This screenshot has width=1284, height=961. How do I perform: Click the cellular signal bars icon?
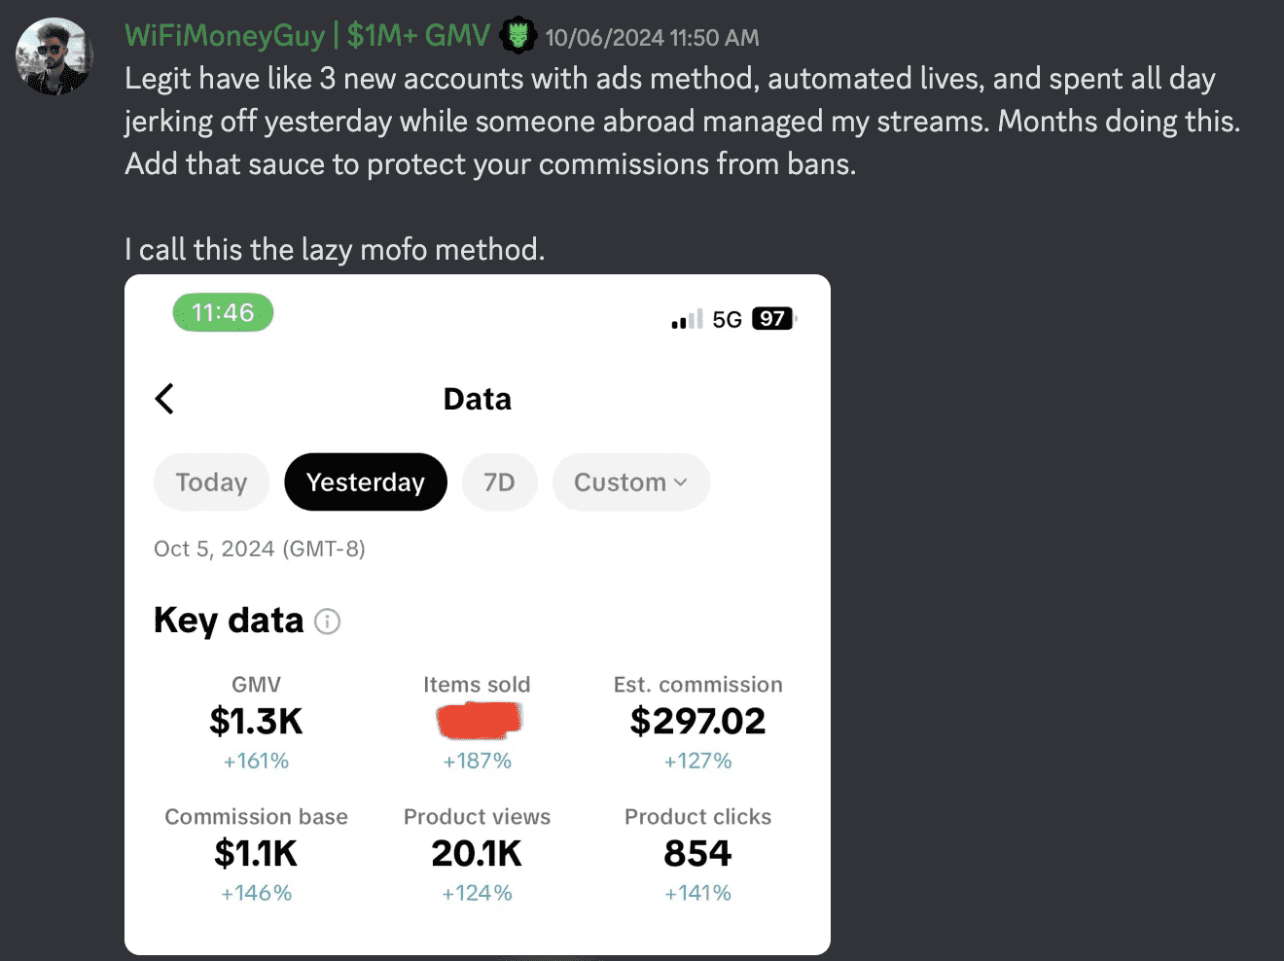pos(686,320)
